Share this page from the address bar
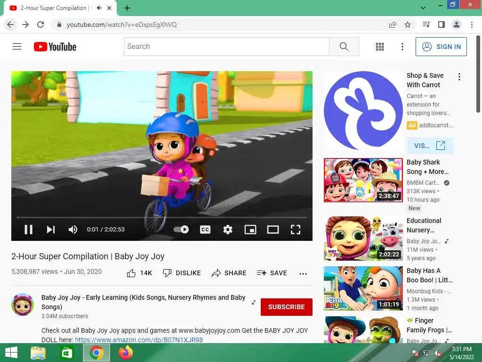 393,25
